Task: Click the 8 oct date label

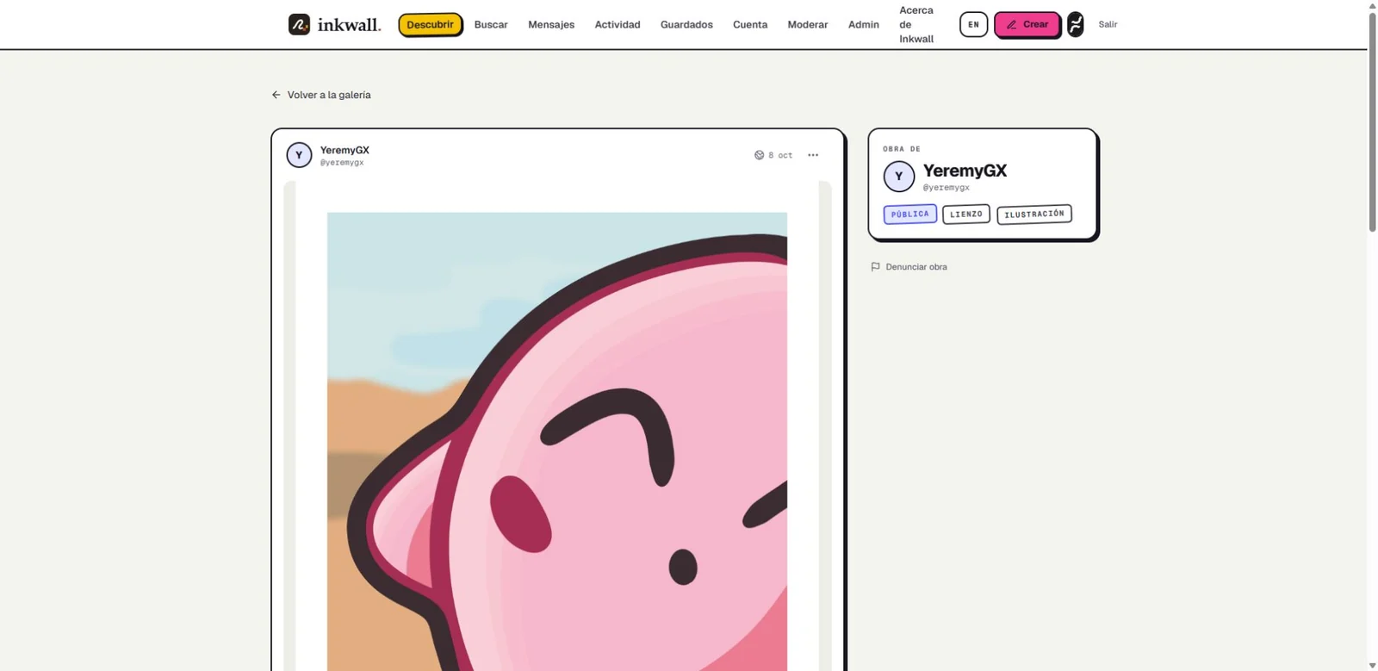Action: 780,155
